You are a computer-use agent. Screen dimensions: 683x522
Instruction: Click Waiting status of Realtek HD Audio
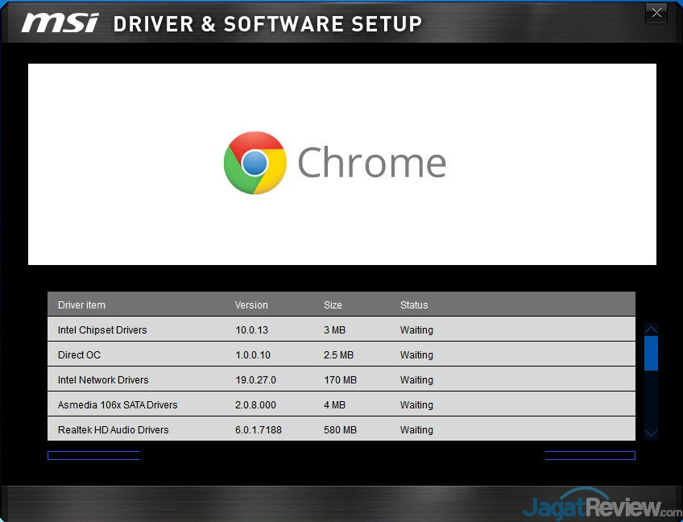(416, 429)
